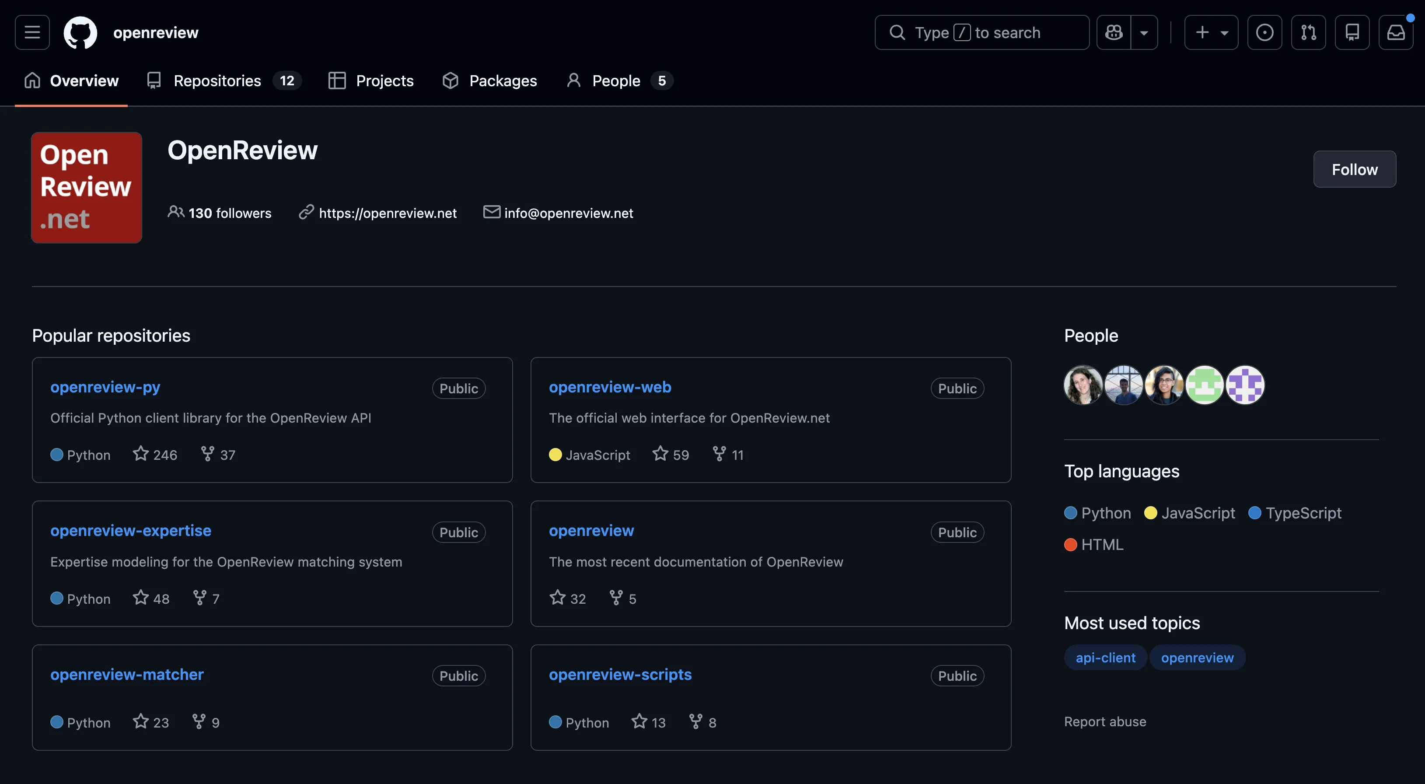View forks of openreview-matcher (9)

[205, 723]
